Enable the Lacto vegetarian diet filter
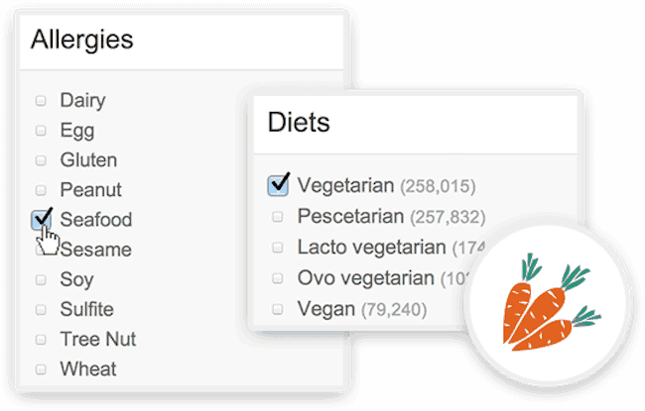The height and width of the screenshot is (411, 645). 278,248
